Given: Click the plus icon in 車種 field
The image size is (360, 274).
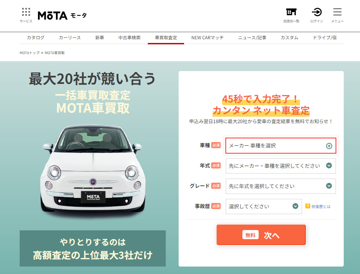Looking at the screenshot, I should (329, 146).
